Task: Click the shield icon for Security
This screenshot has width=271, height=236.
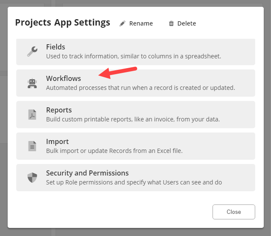Action: click(32, 178)
